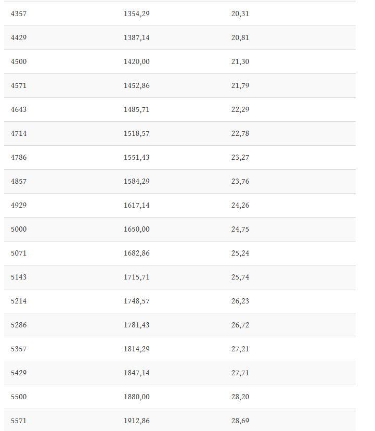
Task: Select the cell containing 4571
Action: [x=19, y=86]
